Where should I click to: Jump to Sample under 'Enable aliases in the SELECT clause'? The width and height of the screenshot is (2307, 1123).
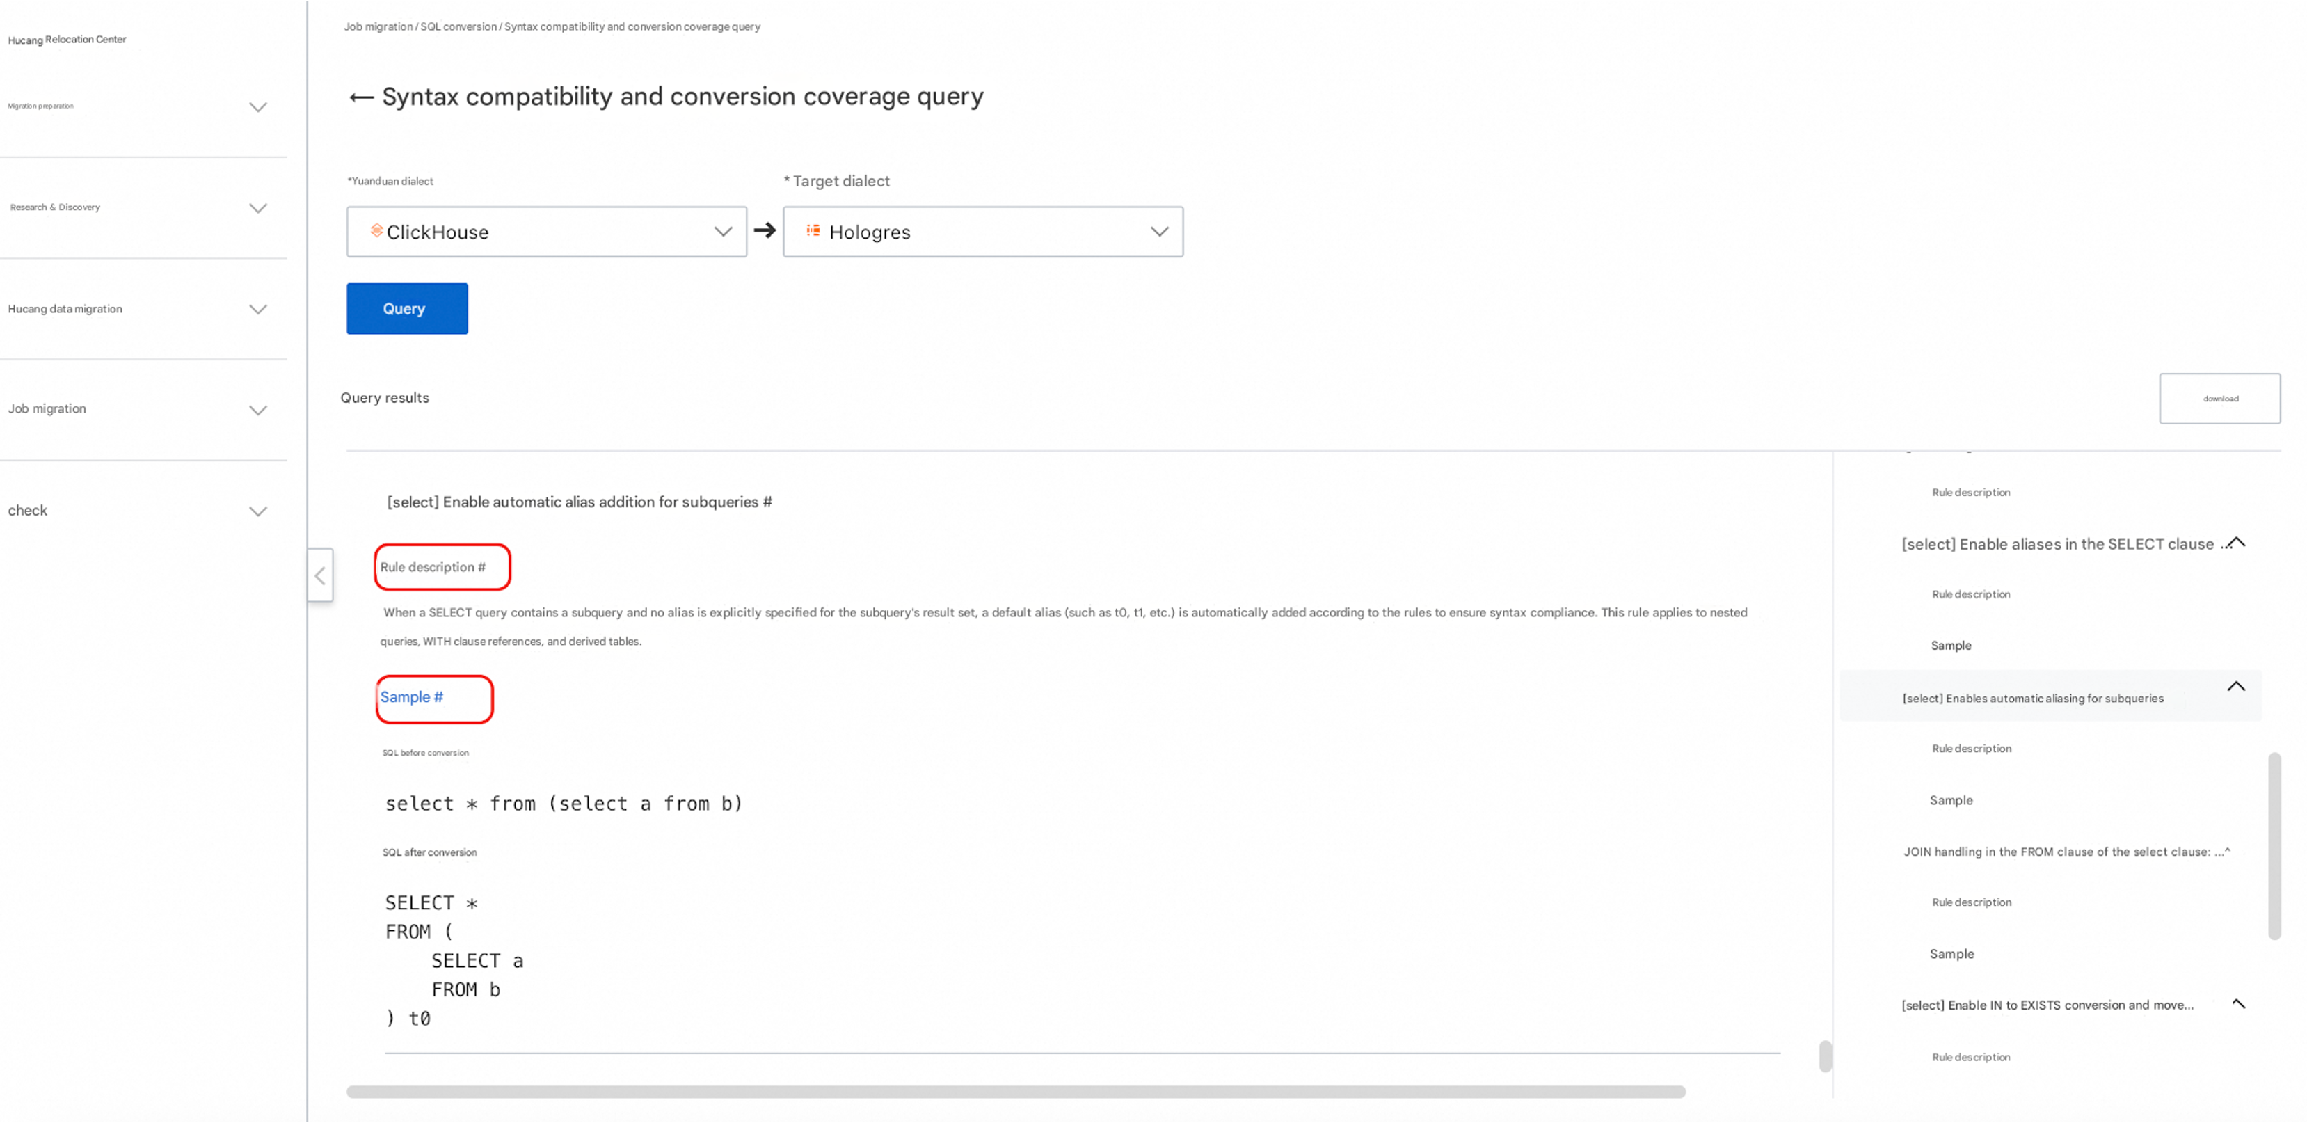[x=1951, y=646]
